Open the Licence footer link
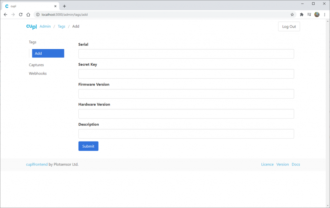This screenshot has height=208, width=330. [267, 164]
